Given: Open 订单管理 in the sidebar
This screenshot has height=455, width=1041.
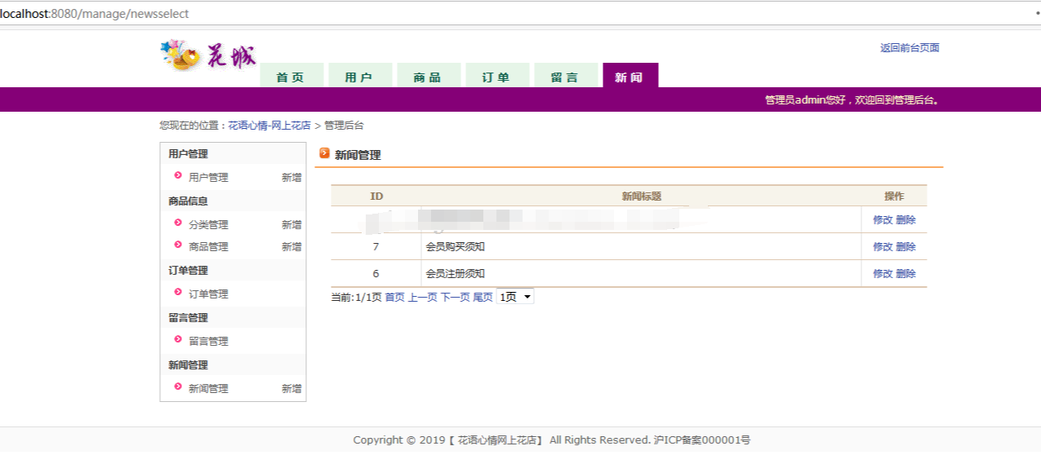Looking at the screenshot, I should click(x=208, y=294).
